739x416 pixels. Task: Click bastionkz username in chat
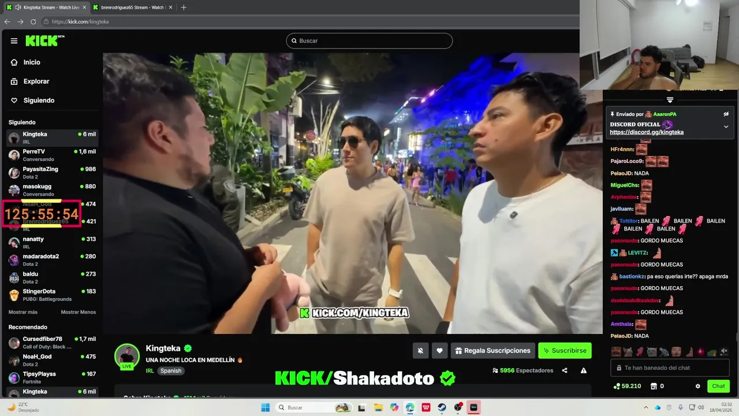632,277
